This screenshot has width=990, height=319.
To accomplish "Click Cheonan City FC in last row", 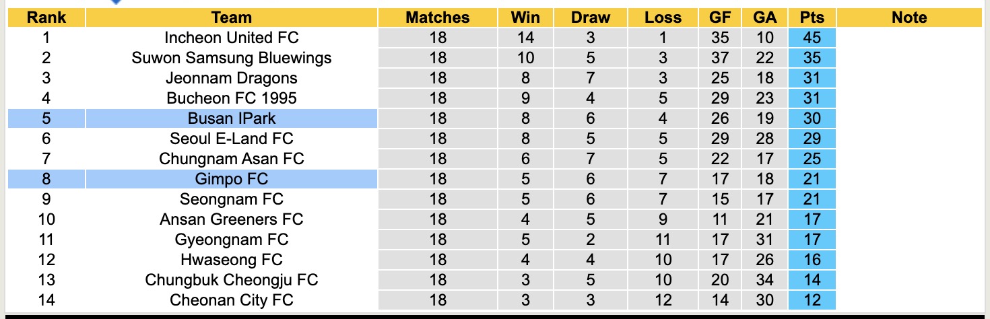I will point(231,300).
